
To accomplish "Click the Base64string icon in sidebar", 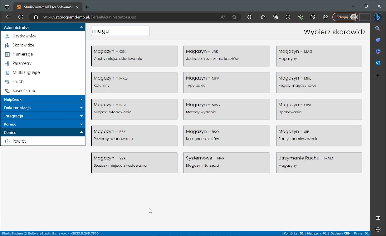I will tap(8, 91).
